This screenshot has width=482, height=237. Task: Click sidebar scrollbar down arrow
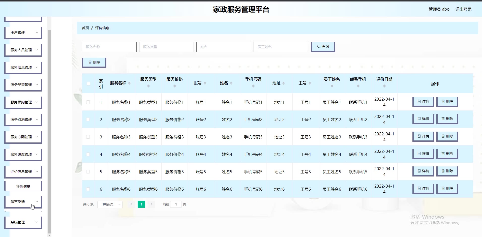(49, 235)
